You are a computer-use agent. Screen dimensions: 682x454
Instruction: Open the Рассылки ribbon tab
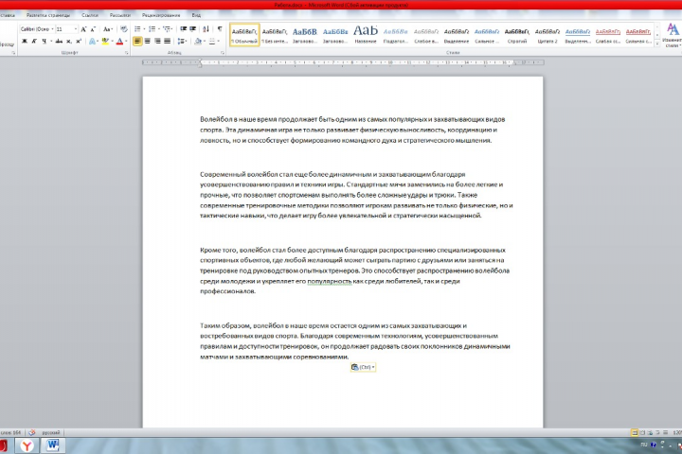[x=120, y=15]
